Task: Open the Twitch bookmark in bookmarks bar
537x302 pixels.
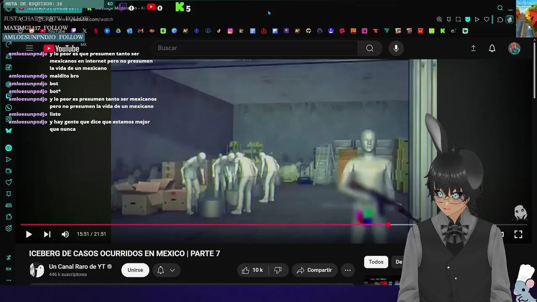Action: click(x=74, y=31)
